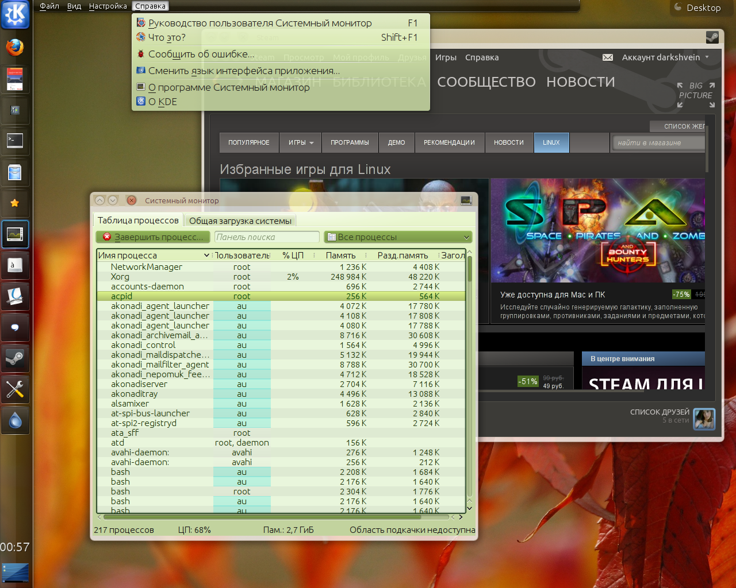Select the NetworkManager process row
This screenshot has width=736, height=588.
pyautogui.click(x=281, y=267)
